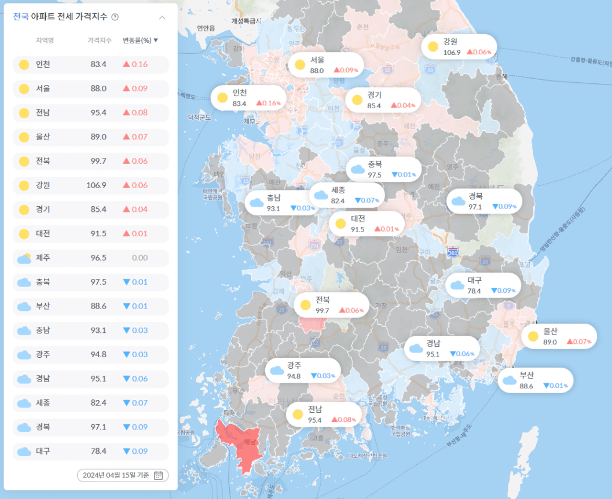Click the 경북 map bubble cloud icon
Image resolution: width=612 pixels, height=499 pixels.
(x=458, y=201)
